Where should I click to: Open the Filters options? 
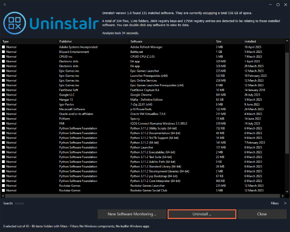(274, 203)
